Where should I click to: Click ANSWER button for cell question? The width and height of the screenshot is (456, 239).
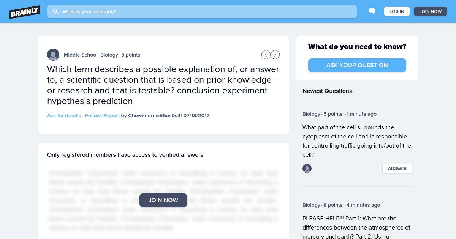coord(397,168)
